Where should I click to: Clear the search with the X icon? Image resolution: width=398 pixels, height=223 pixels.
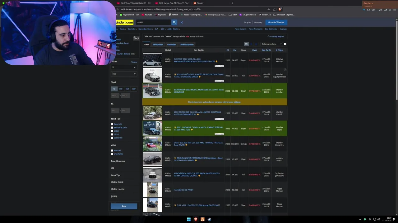(182, 22)
